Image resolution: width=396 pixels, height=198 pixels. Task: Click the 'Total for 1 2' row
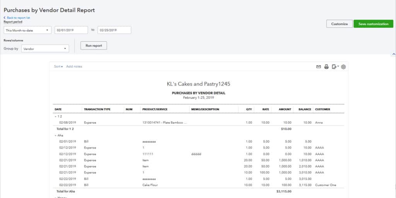coord(198,129)
